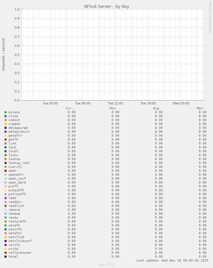Click the open_conf legend label
Viewport: 213px width, 268px height.
tap(17, 179)
